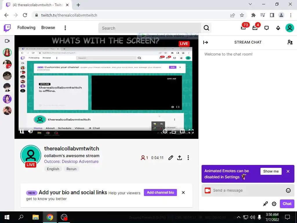The image size is (297, 223).
Task: Collapse the stream chat panel
Action: (206, 42)
